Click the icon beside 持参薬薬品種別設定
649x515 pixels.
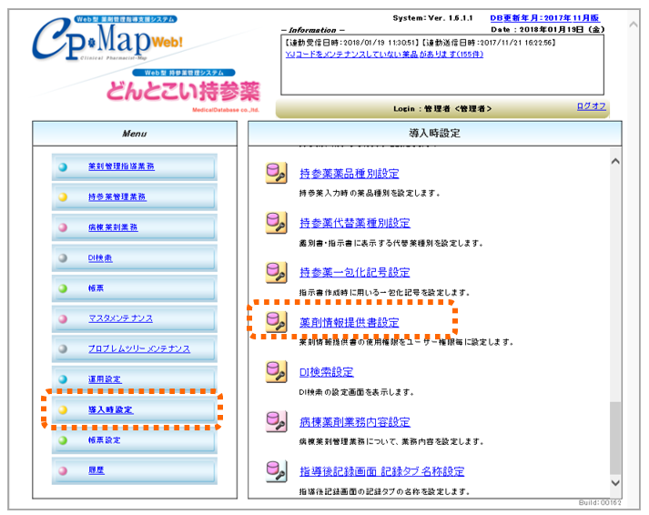tap(276, 173)
